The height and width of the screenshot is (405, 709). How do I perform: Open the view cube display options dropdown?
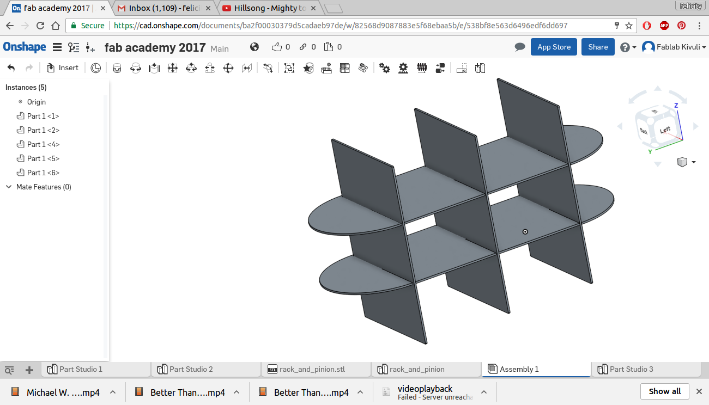point(686,162)
